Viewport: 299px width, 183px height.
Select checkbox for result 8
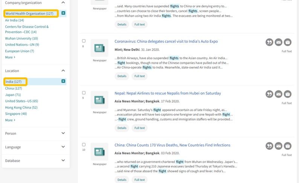[x=84, y=41]
